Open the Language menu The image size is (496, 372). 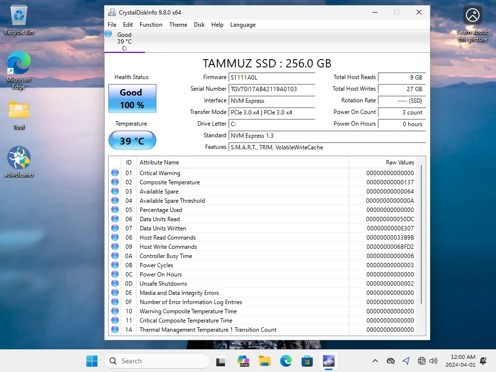[242, 25]
